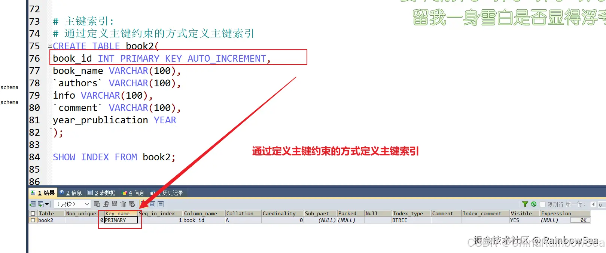The width and height of the screenshot is (606, 253).
Task: Select the YES cell in Visible column
Action: 524,220
